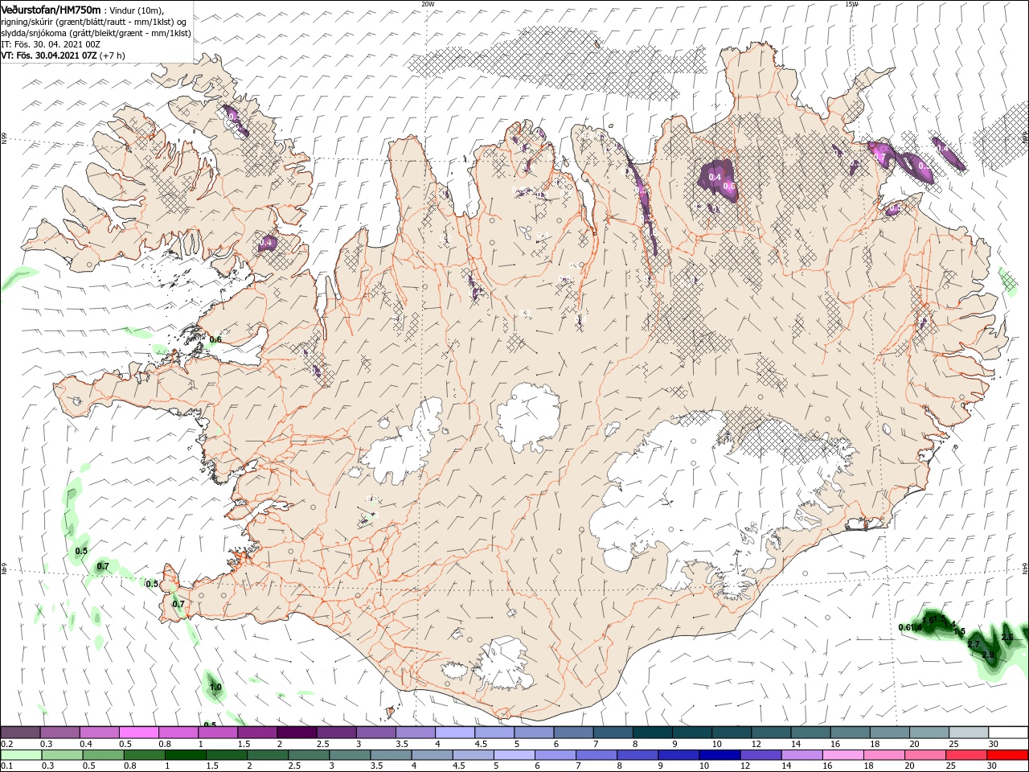Screen dimensions: 1029x772
Task: Click the 'slydda/snjókoma' legend description line
Action: [x=96, y=33]
